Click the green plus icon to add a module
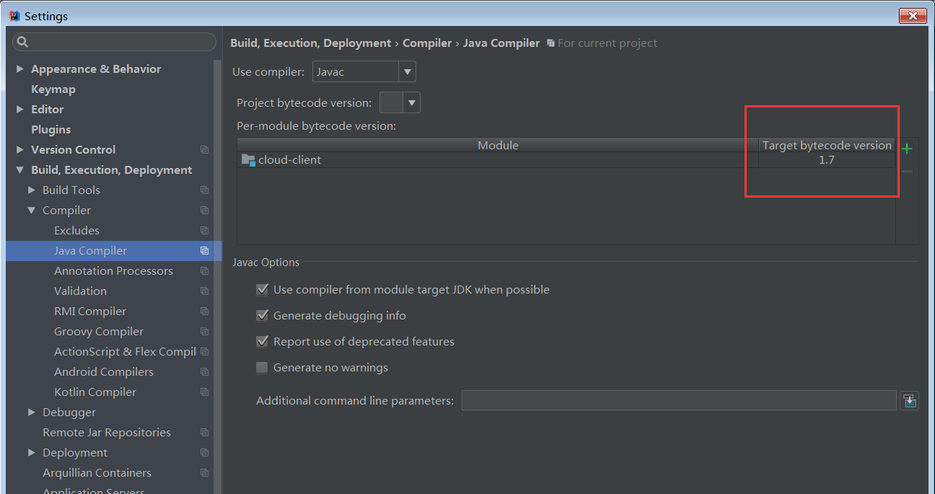935x494 pixels. [907, 149]
